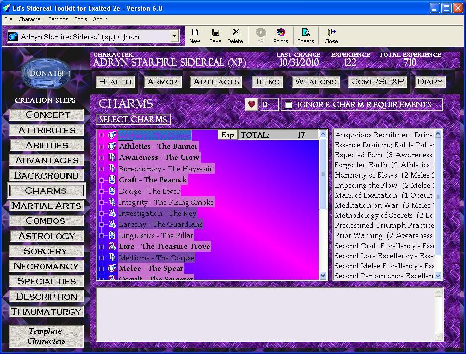Click the red heart icon beside the Charms counter
Image resolution: width=466 pixels, height=354 pixels.
pos(251,105)
